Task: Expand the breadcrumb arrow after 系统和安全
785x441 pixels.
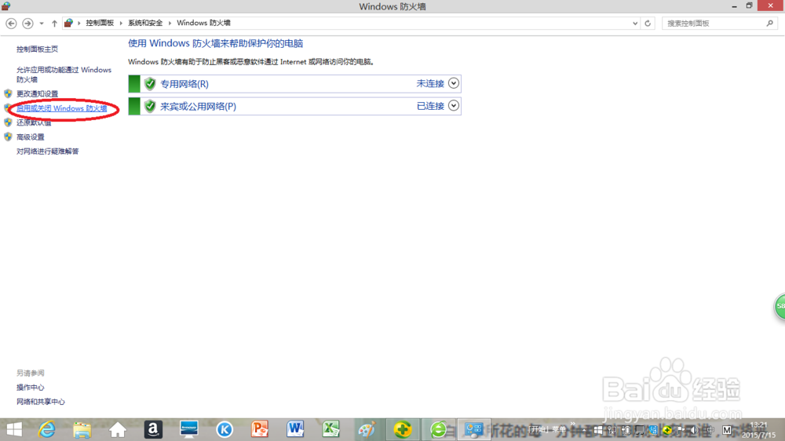Action: point(170,23)
